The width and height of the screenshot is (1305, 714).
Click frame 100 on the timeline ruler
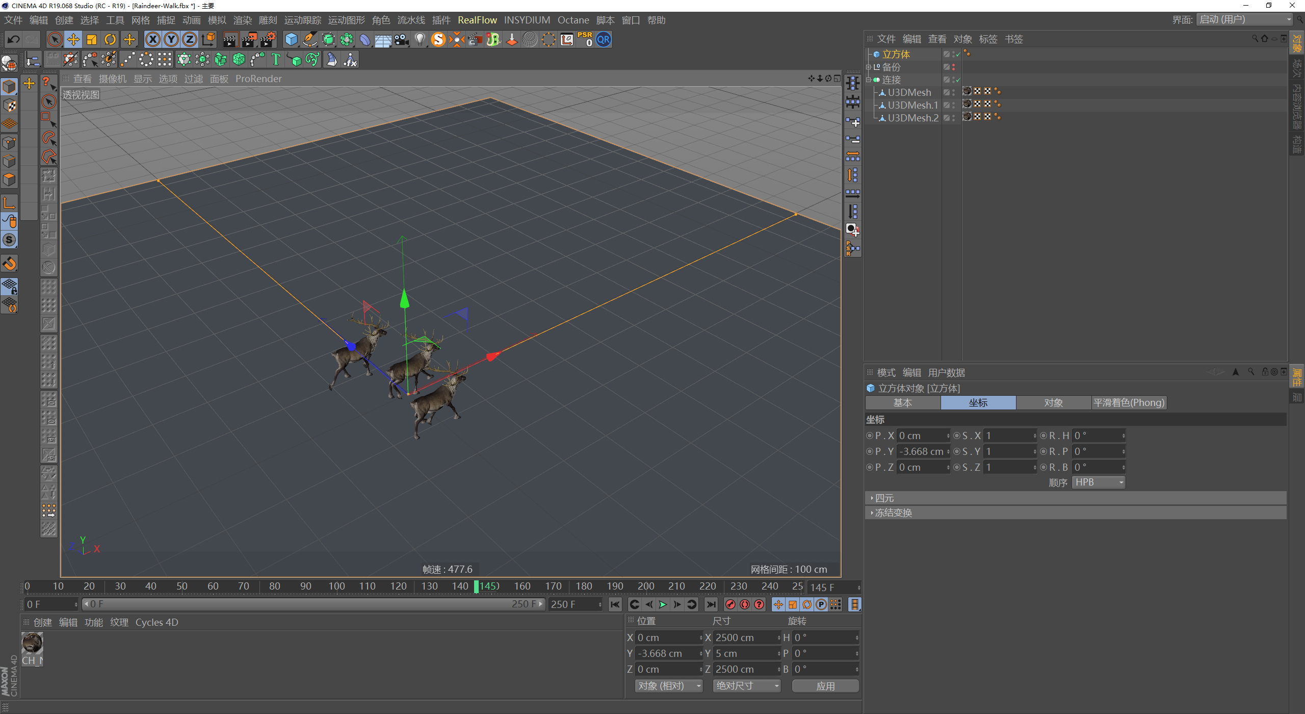point(336,586)
